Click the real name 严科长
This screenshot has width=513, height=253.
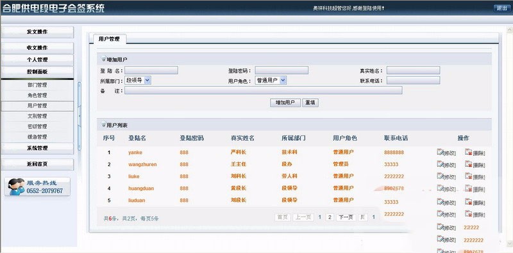coord(238,152)
